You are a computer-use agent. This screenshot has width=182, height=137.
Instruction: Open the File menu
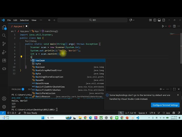point(9,20)
